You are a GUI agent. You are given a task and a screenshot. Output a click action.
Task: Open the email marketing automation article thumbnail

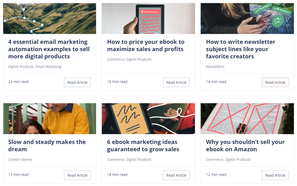(49, 19)
